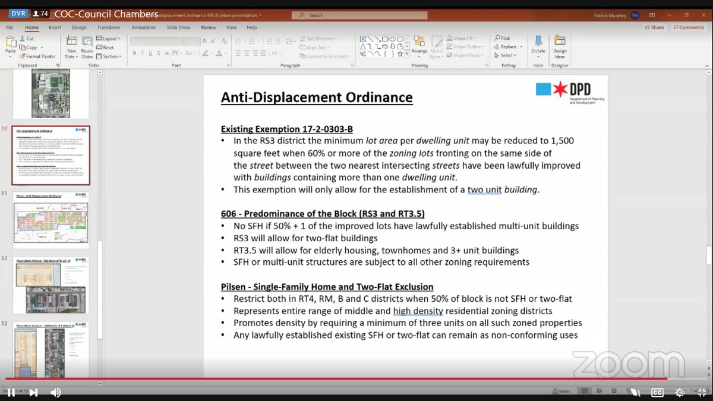
Task: Open the Layout dropdown
Action: (x=109, y=39)
